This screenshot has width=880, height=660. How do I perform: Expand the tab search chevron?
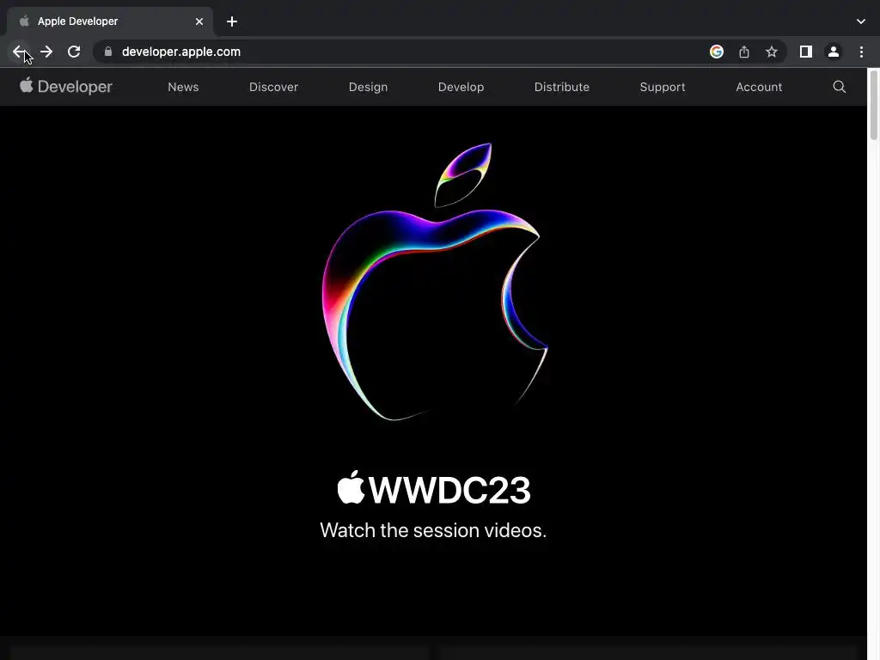coord(861,21)
